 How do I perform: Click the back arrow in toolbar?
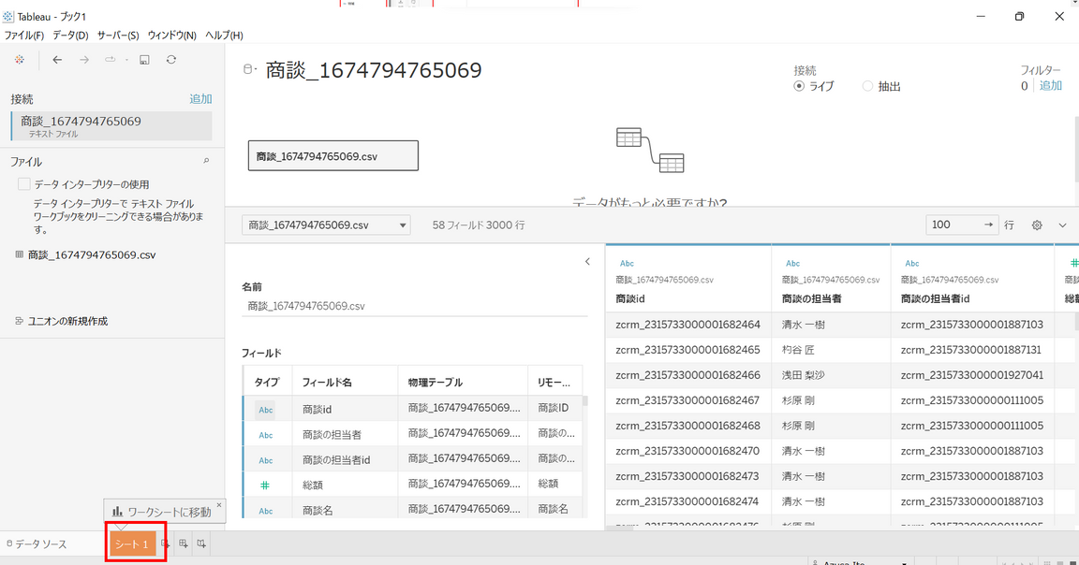[x=57, y=60]
